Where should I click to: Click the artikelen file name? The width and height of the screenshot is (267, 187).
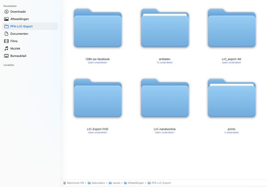coord(165,59)
